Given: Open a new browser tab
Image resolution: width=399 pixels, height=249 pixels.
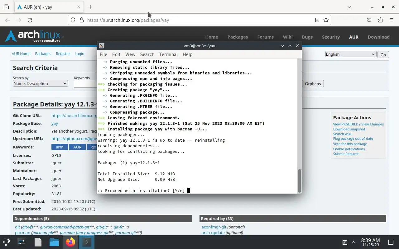Looking at the screenshot, I should [x=90, y=7].
